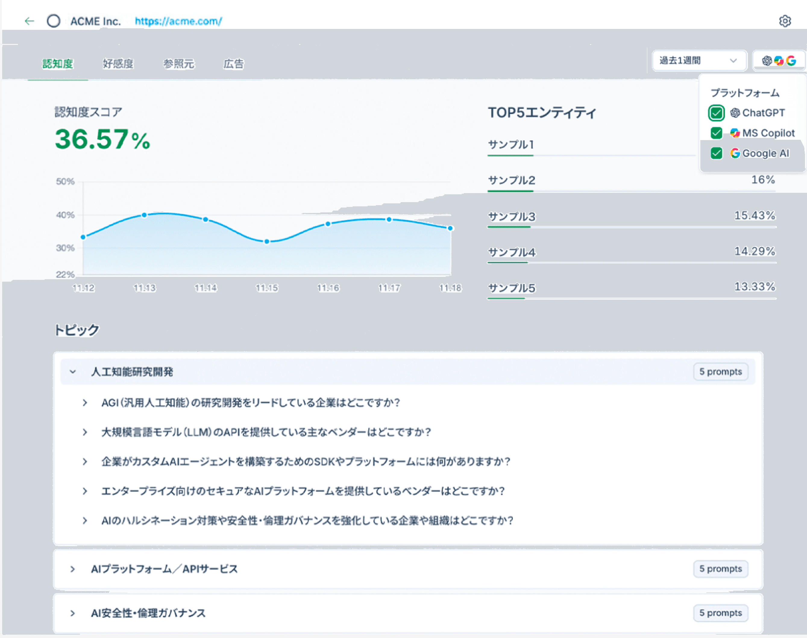Image resolution: width=807 pixels, height=638 pixels.
Task: Expand the AI安全性・倫理ガバナンス topic
Action: [x=73, y=613]
